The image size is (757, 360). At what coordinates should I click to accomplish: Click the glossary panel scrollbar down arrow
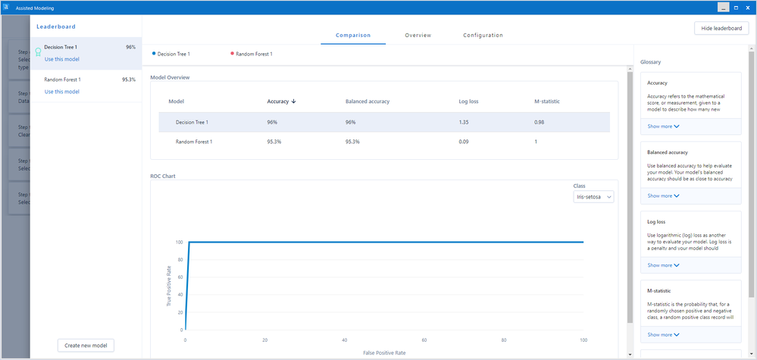[751, 355]
